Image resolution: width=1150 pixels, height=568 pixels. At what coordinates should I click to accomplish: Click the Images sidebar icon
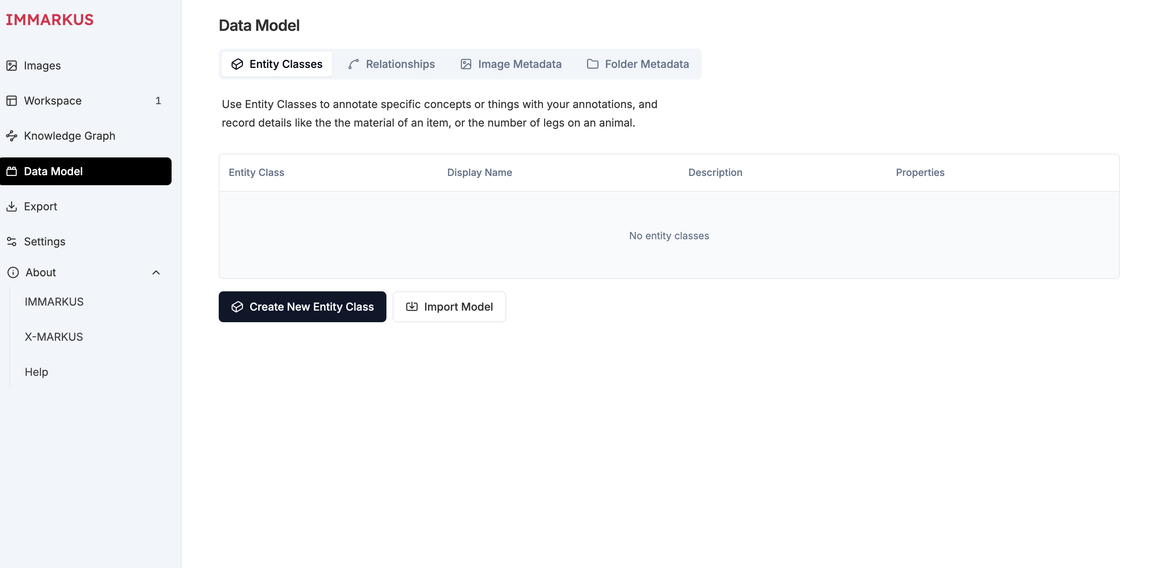tap(12, 66)
